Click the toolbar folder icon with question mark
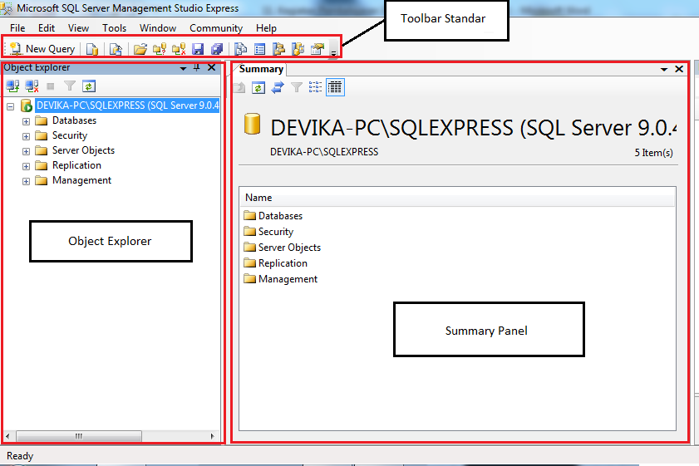The image size is (699, 466). (x=159, y=49)
